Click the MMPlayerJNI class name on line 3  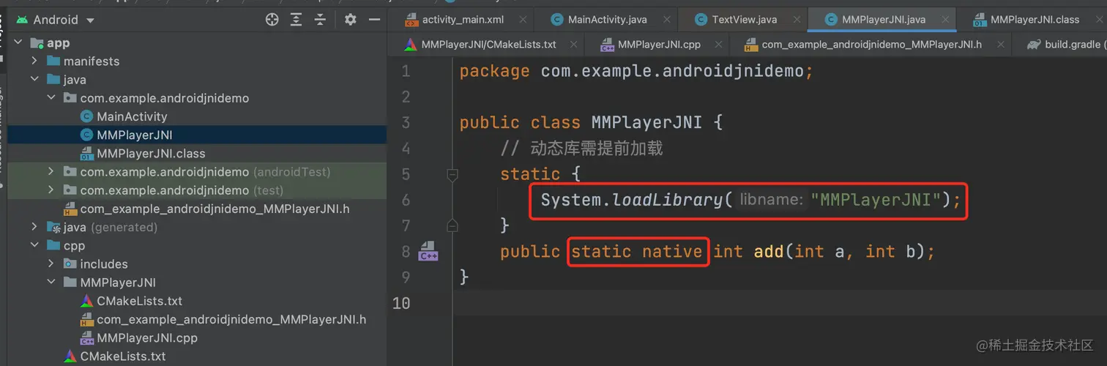[646, 122]
